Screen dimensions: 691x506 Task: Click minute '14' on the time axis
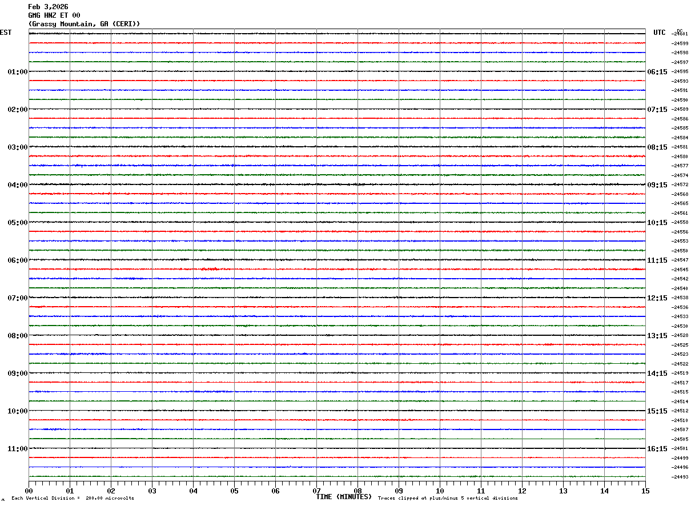(604, 491)
